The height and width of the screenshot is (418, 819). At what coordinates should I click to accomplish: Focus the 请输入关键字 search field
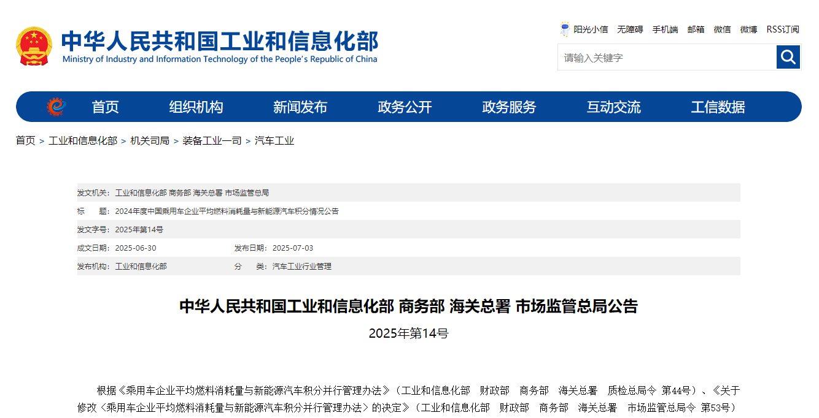pos(667,57)
